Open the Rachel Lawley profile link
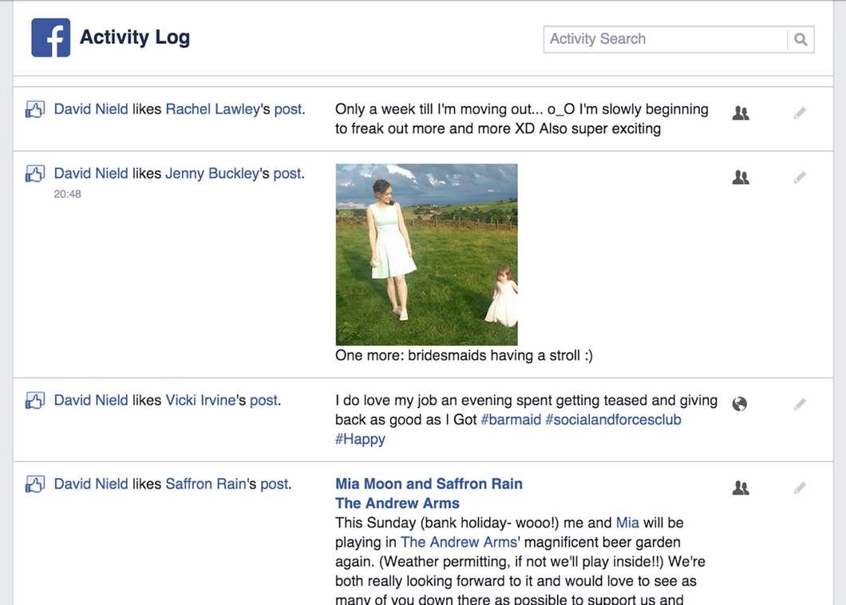The width and height of the screenshot is (846, 605). (x=212, y=109)
